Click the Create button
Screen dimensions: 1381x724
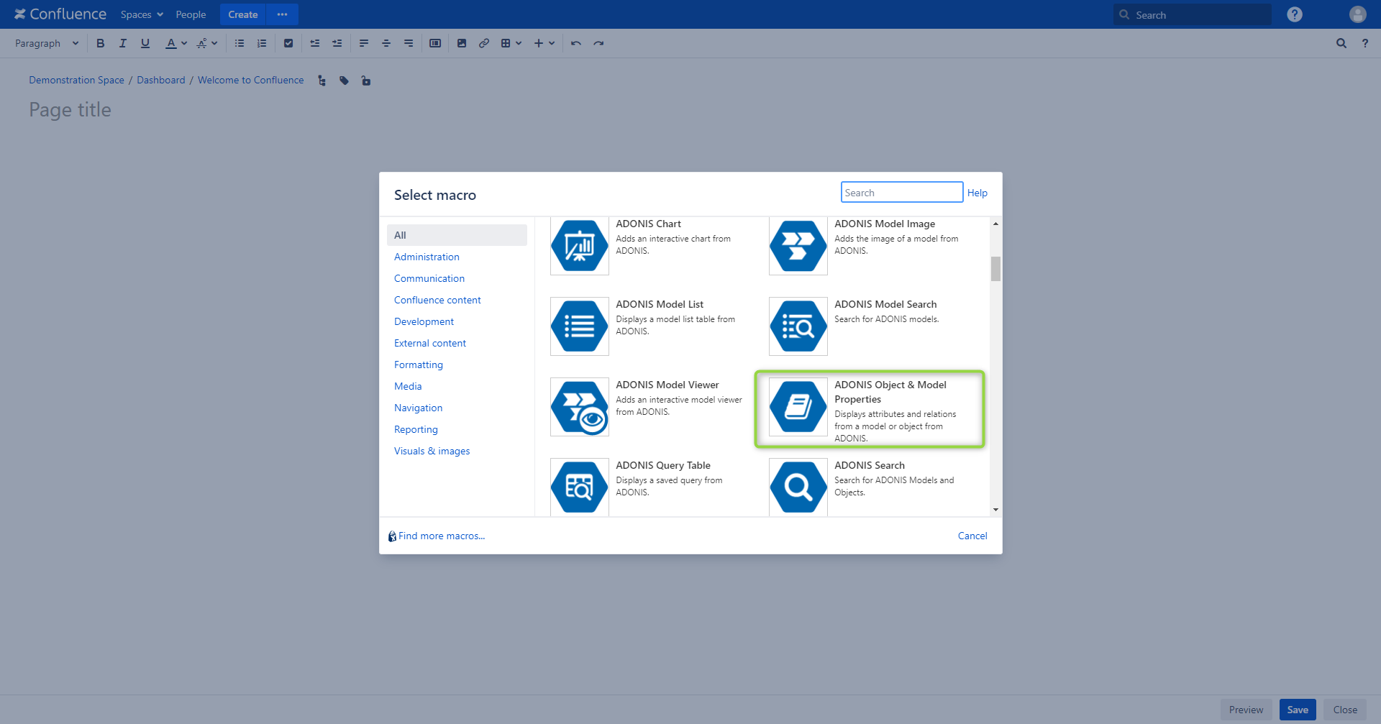click(x=243, y=14)
